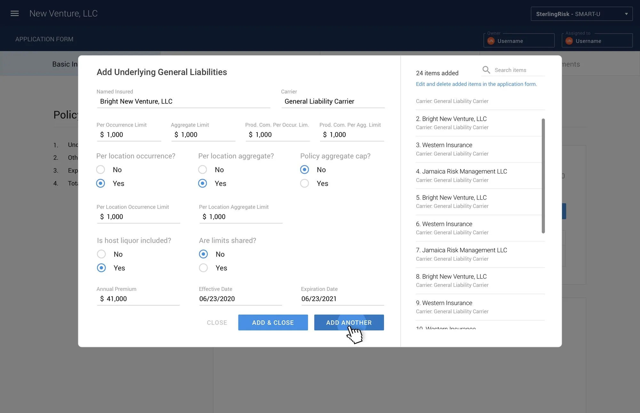This screenshot has height=413, width=640.
Task: Select No for Are limits shared
Action: point(204,254)
